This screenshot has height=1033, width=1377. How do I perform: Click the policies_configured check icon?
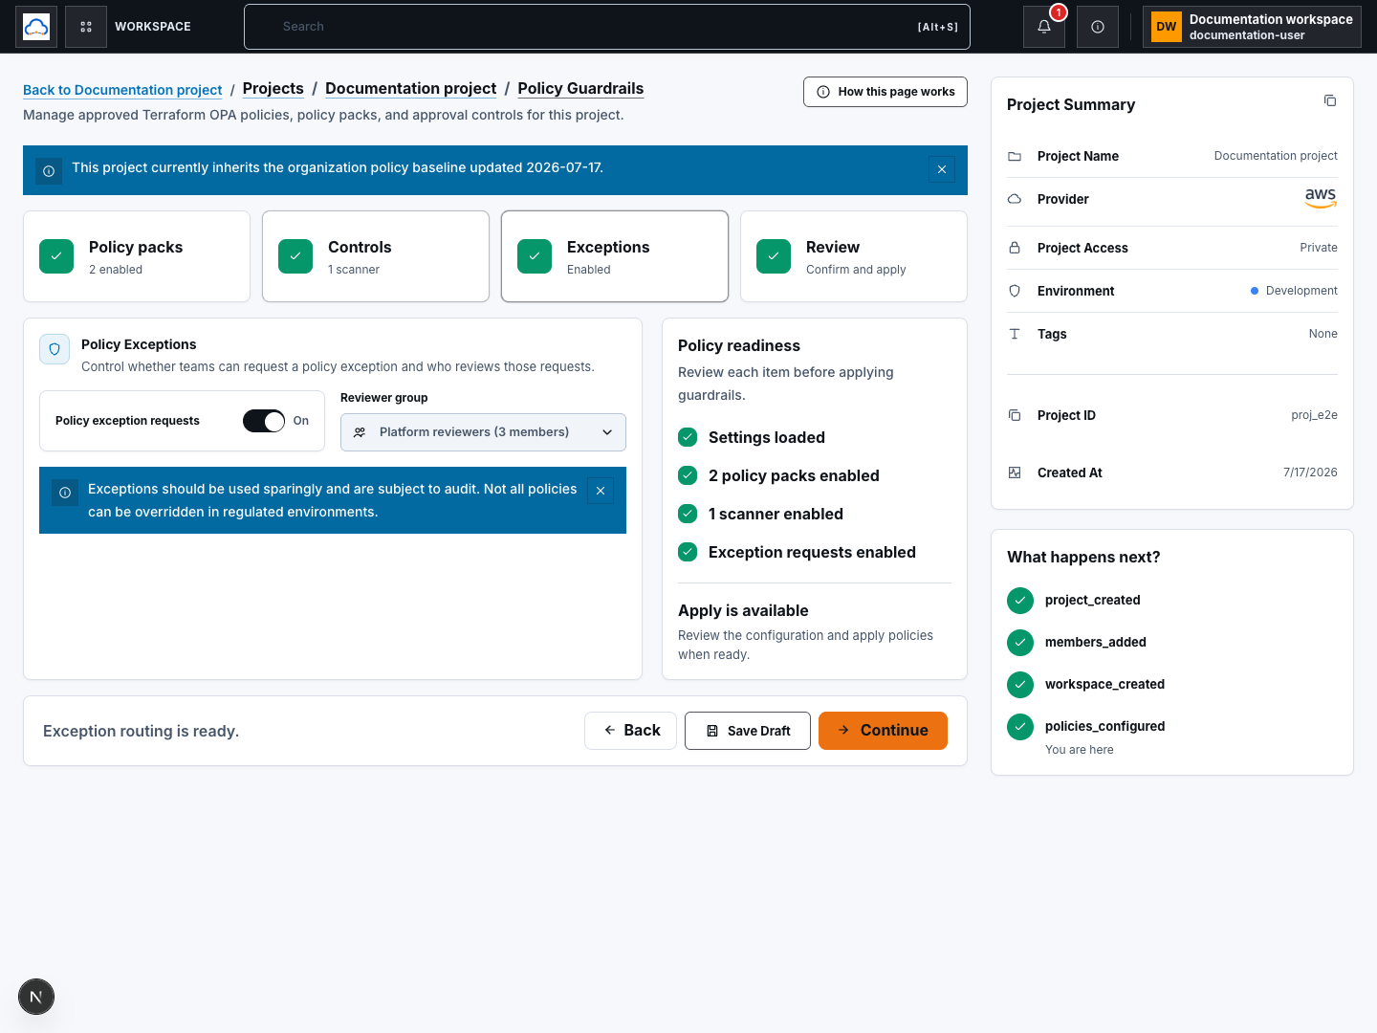point(1020,727)
